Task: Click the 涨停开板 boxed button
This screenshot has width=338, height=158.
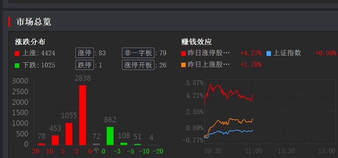Action: click(x=138, y=65)
